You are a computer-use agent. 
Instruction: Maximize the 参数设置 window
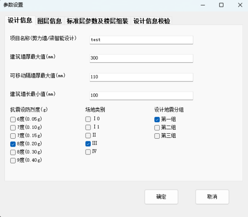point(221,5)
